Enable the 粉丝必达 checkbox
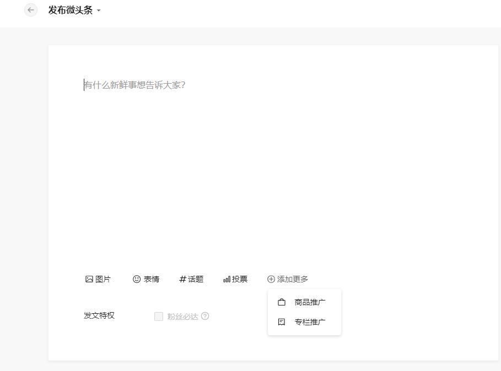Viewport: 501px width, 371px height. click(x=158, y=316)
